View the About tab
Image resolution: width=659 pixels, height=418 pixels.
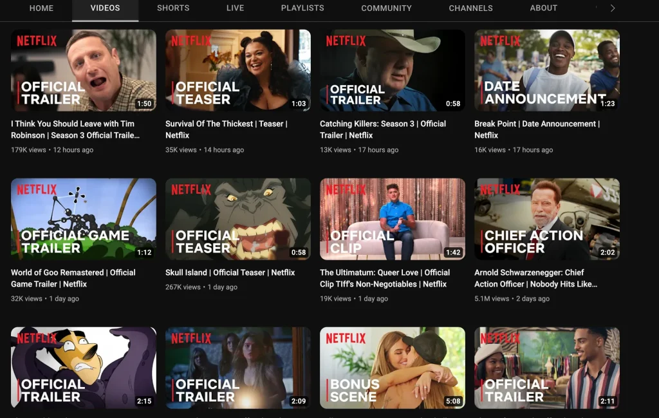click(543, 8)
